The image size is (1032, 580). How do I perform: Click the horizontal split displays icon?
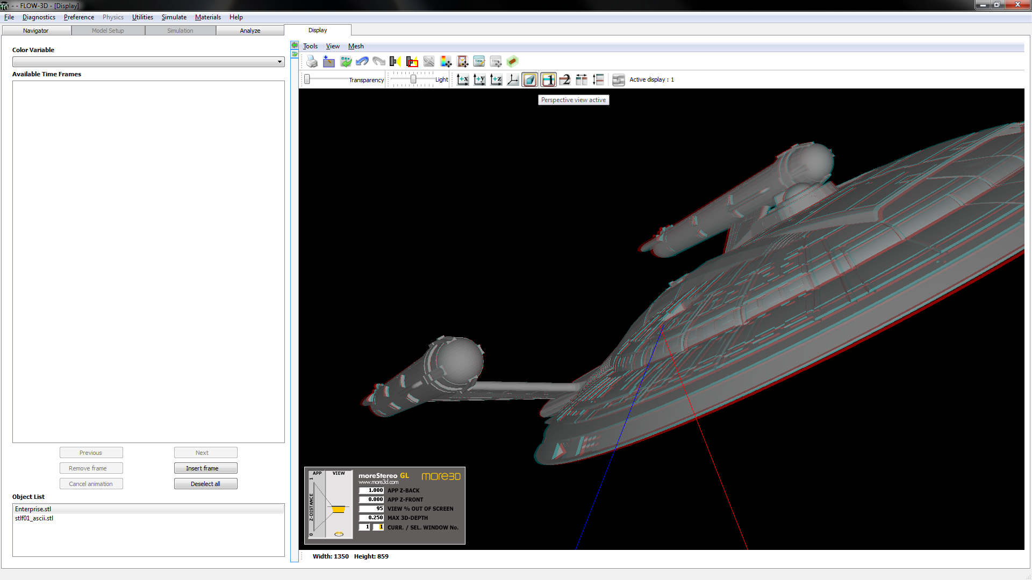point(582,80)
